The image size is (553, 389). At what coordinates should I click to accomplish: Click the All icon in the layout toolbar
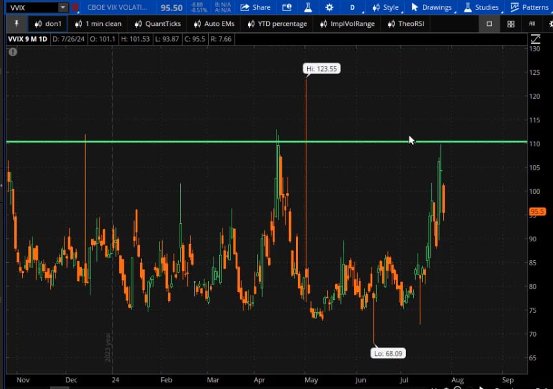pos(532,23)
